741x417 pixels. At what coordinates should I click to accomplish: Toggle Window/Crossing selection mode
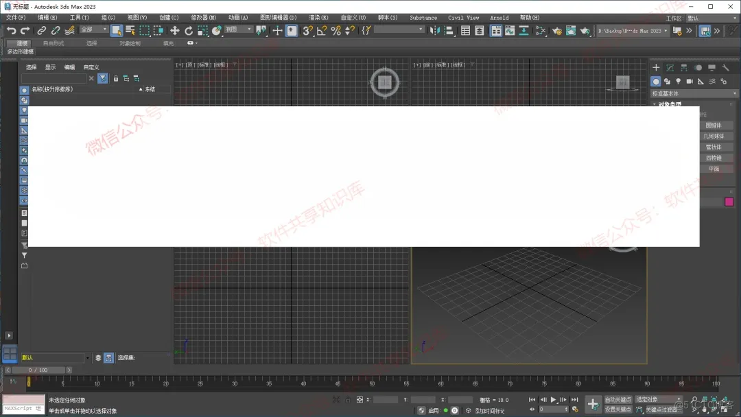point(158,31)
